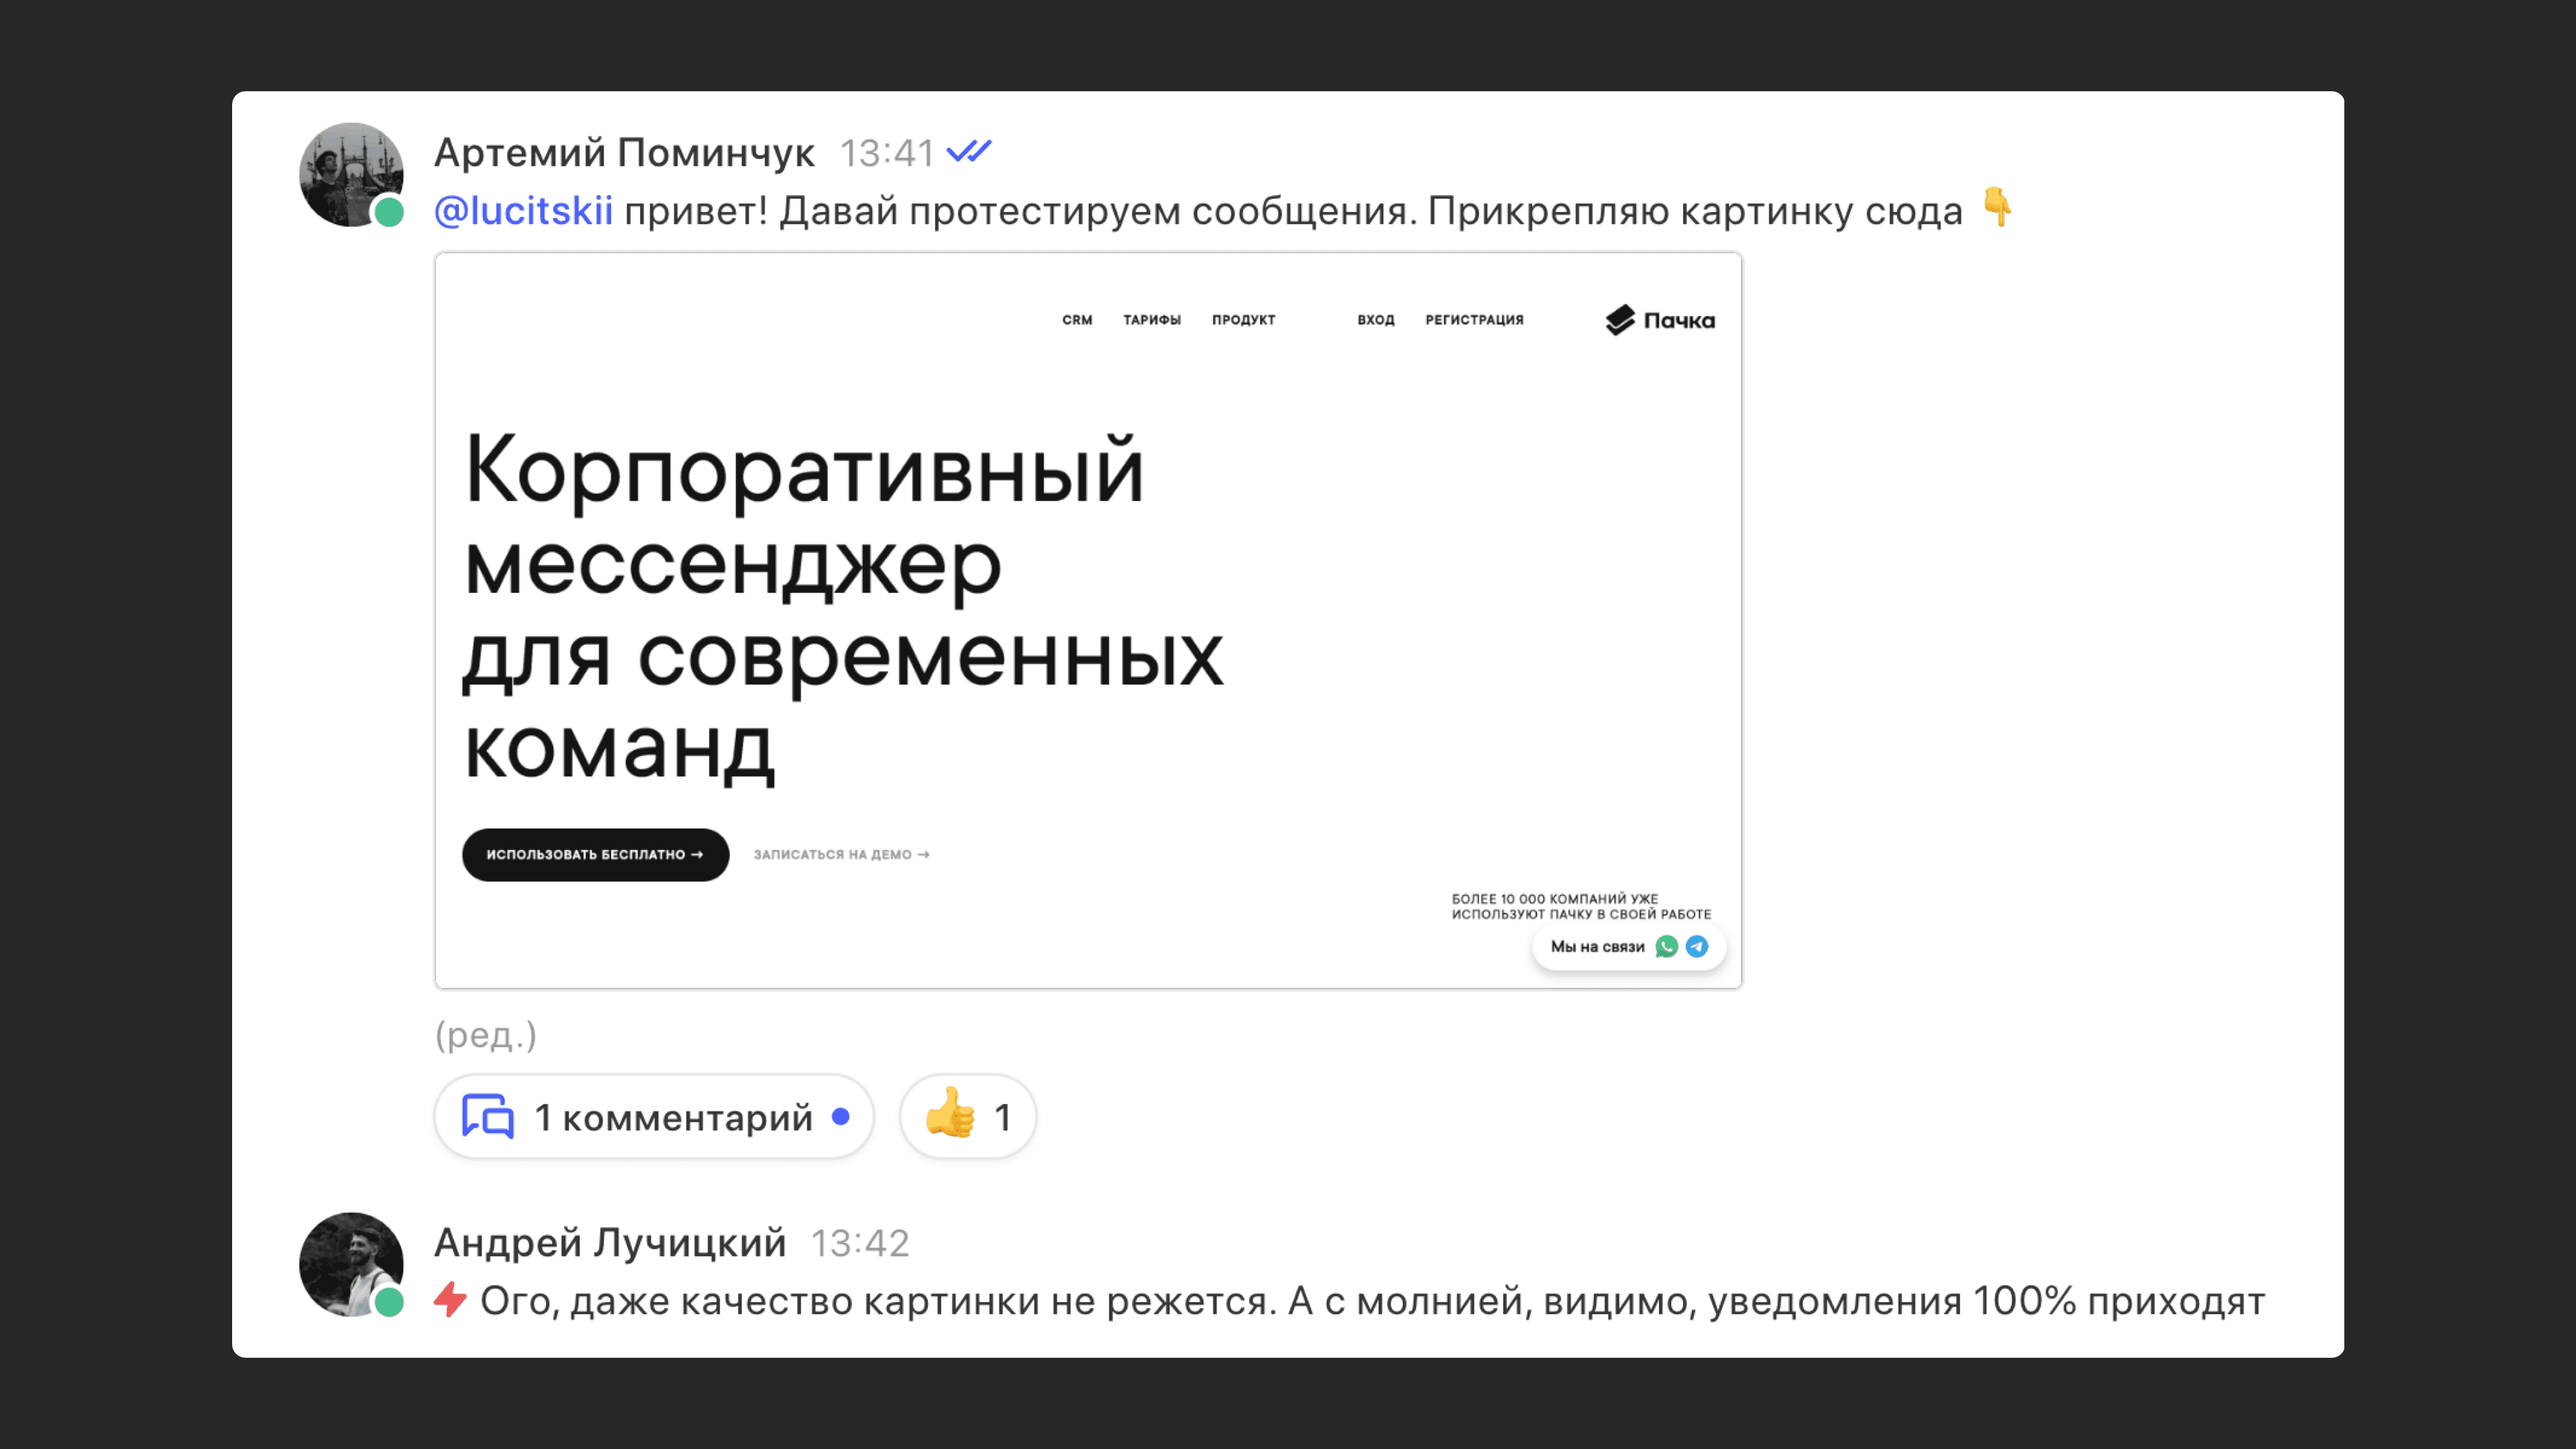Click the Telegram icon in the preview

point(1697,946)
